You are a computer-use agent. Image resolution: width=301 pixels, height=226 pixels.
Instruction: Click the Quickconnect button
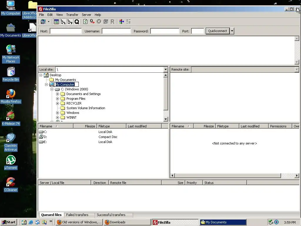click(x=218, y=31)
